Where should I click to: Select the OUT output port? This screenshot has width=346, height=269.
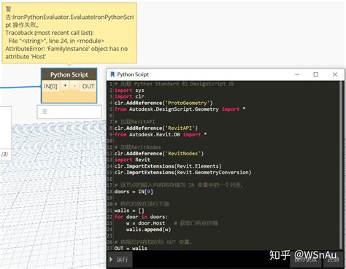click(88, 86)
